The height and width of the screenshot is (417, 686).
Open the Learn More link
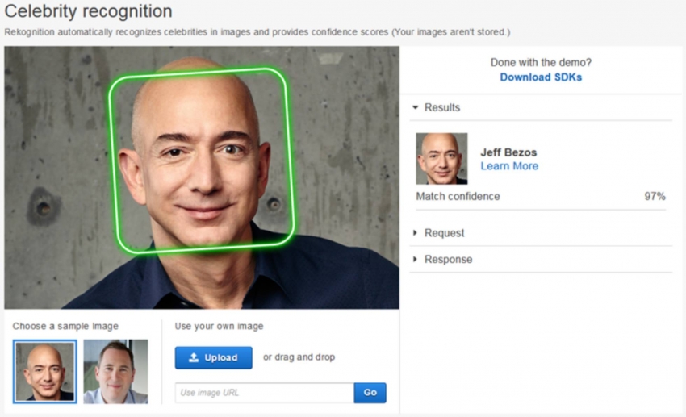[x=508, y=166]
